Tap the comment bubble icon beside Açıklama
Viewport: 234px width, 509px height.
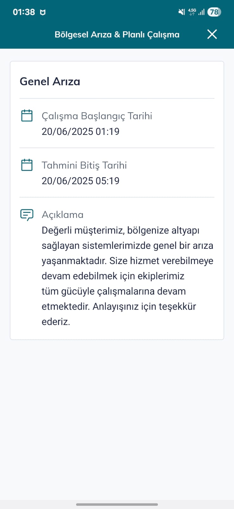[27, 215]
